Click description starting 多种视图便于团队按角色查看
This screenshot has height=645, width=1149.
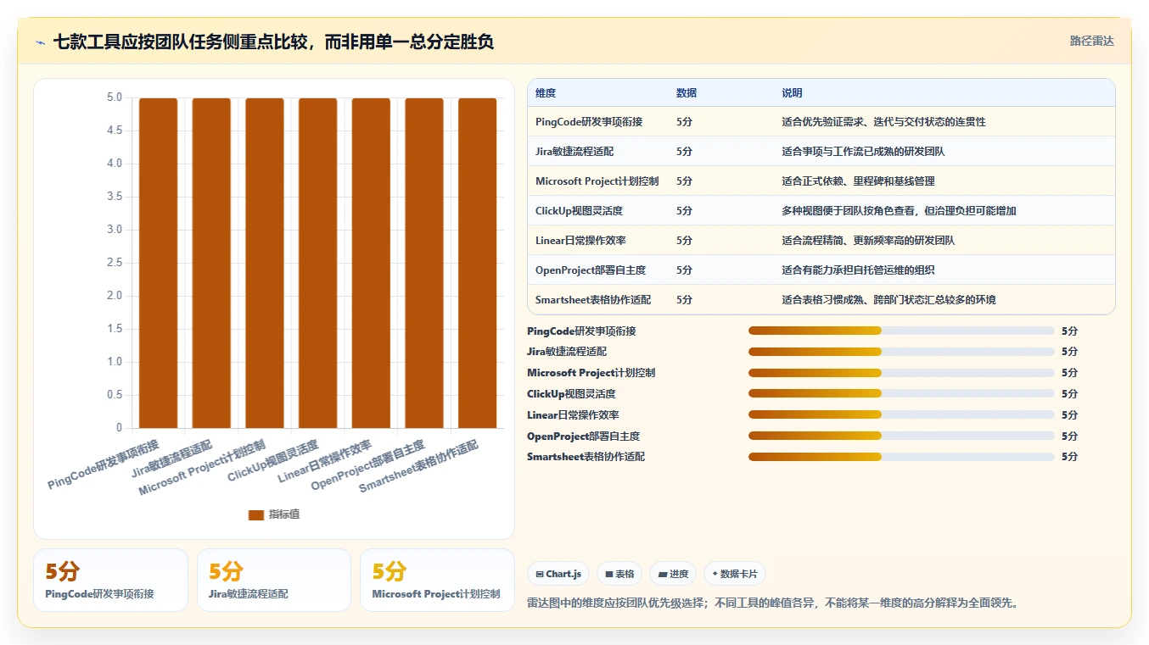coord(899,211)
